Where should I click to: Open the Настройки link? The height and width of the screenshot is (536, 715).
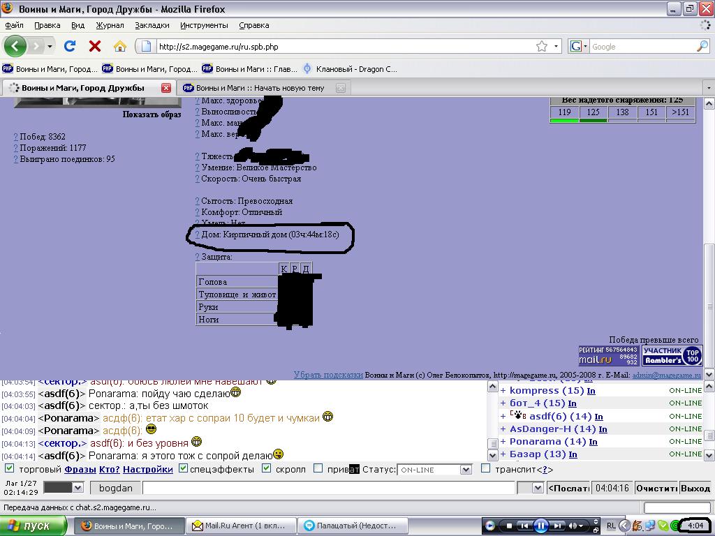coord(148,469)
